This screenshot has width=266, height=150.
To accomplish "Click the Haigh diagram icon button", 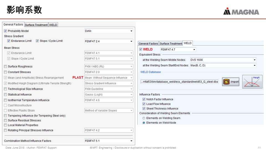I will [252, 82].
